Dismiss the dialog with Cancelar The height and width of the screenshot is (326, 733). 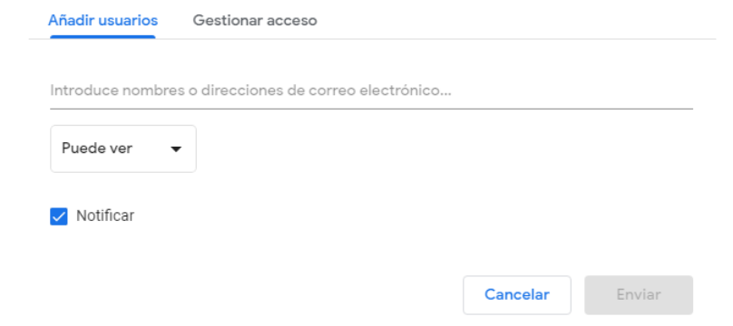pyautogui.click(x=517, y=294)
